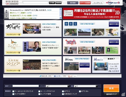Open third Morning Satellite studio thumbnail
The image size is (126, 97).
click(98, 50)
